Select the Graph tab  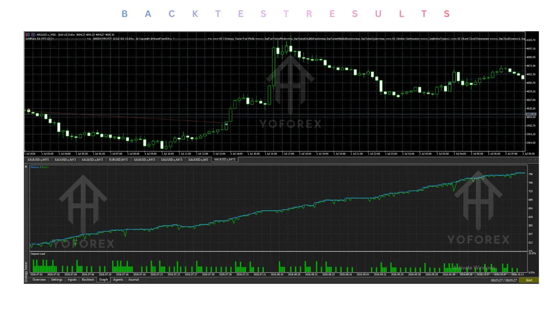coord(103,280)
